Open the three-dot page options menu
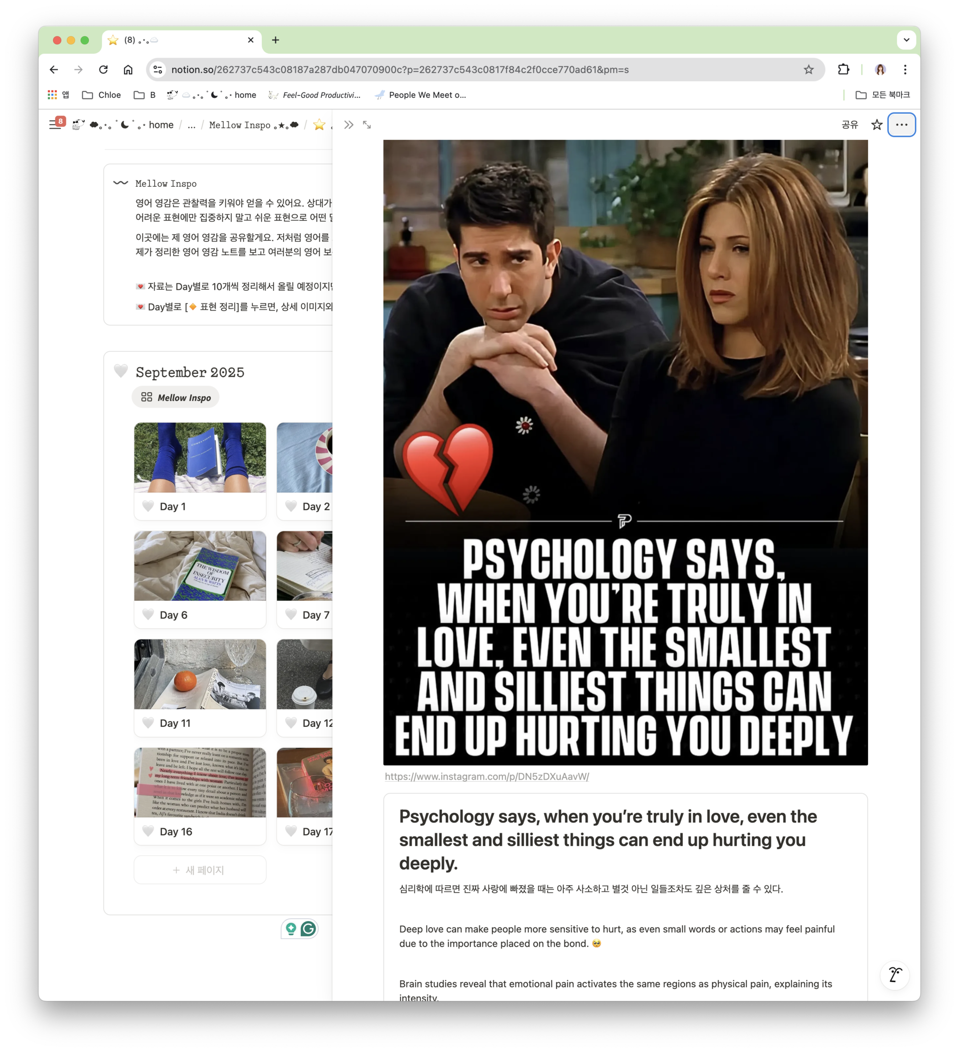 (x=901, y=125)
